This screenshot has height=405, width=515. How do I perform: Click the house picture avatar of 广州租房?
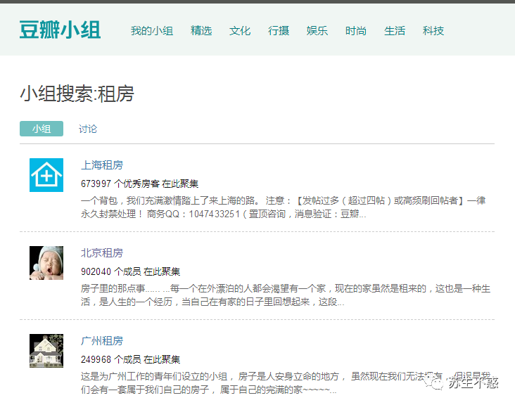point(46,351)
